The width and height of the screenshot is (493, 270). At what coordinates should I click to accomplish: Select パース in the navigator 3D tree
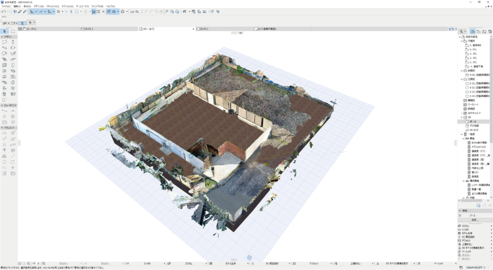click(x=472, y=121)
